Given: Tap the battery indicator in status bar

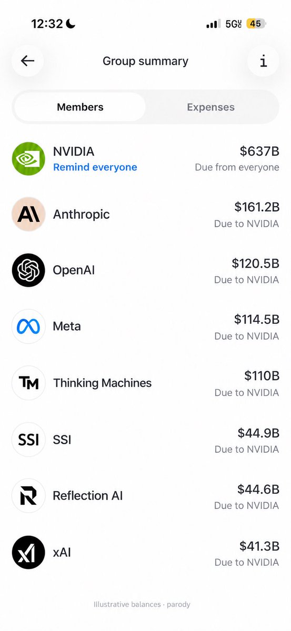Looking at the screenshot, I should point(257,24).
